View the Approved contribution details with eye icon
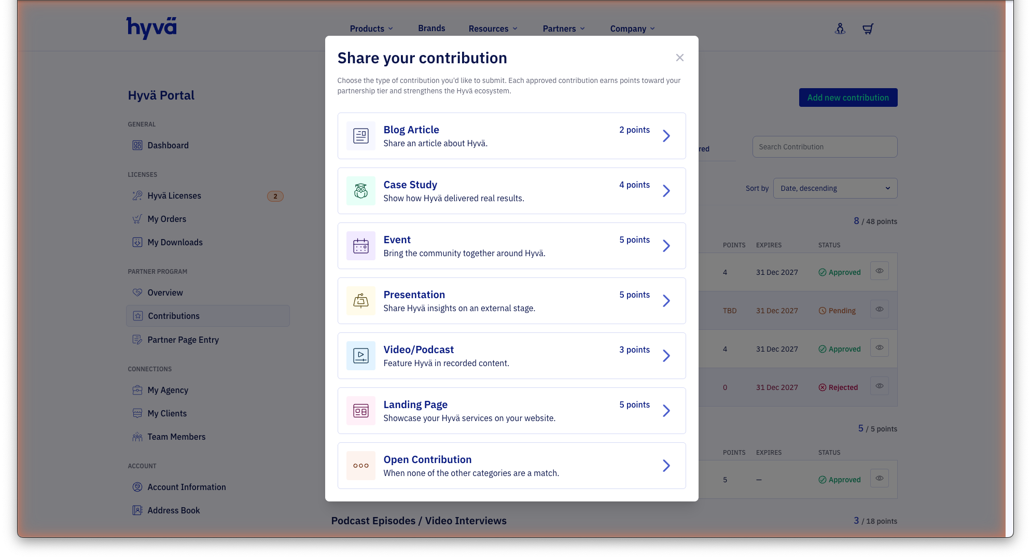The height and width of the screenshot is (559, 1031). [879, 271]
